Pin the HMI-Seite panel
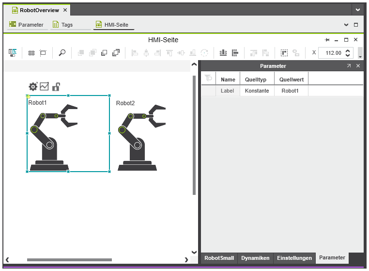The image size is (369, 271). [327, 40]
